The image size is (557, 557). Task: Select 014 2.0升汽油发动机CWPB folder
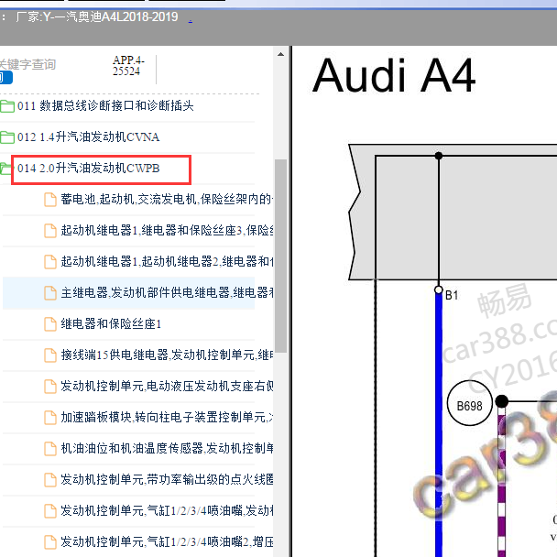click(89, 169)
